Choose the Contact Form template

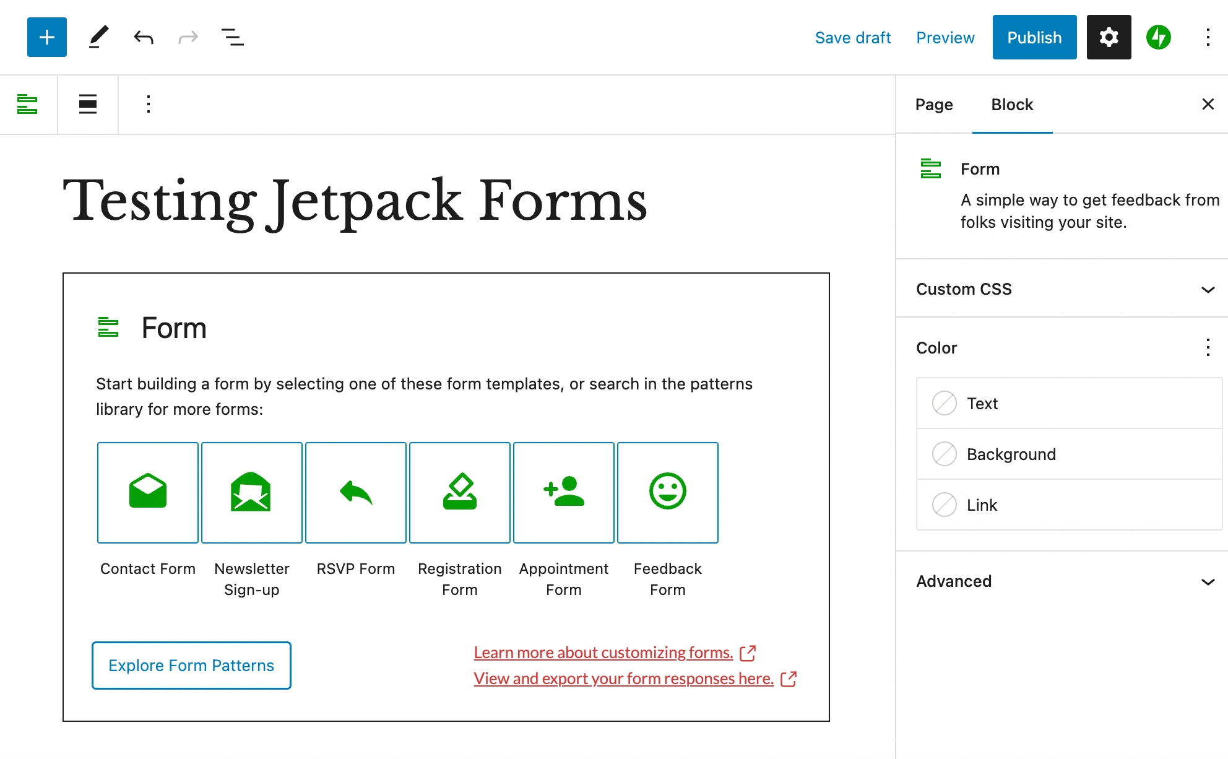click(148, 492)
